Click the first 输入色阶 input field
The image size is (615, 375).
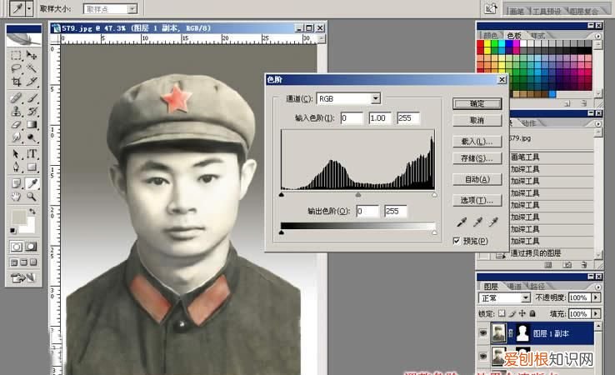coord(351,118)
